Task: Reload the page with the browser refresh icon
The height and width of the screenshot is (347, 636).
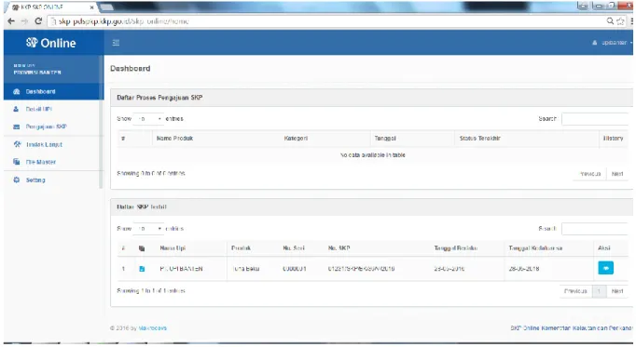Action: (38, 21)
